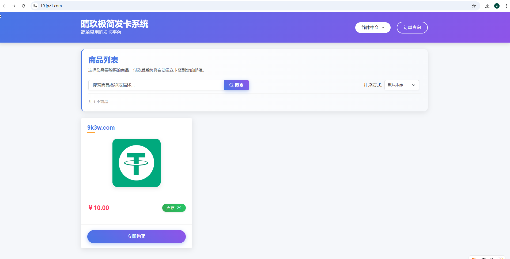This screenshot has height=259, width=510.
Task: Click the 商品列表 heading
Action: tap(103, 60)
